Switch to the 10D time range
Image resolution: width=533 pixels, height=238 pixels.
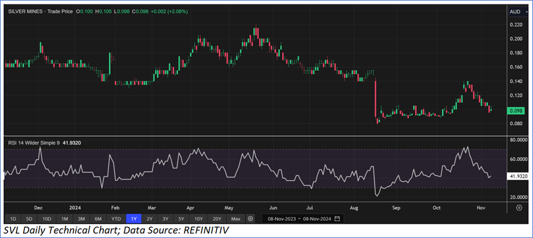[46, 219]
